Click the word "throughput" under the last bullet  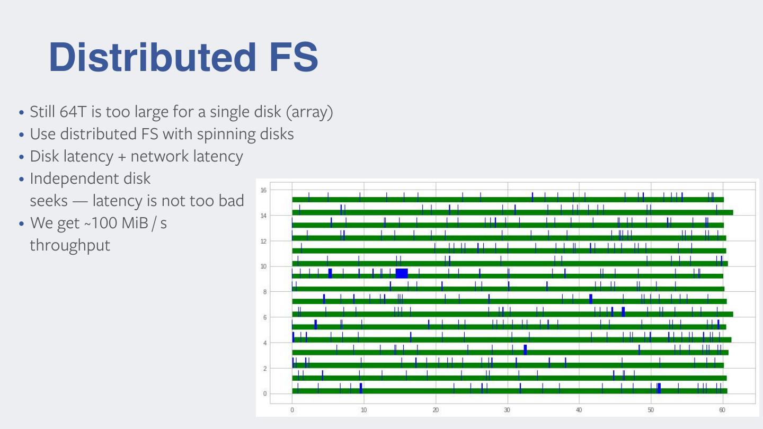point(70,246)
